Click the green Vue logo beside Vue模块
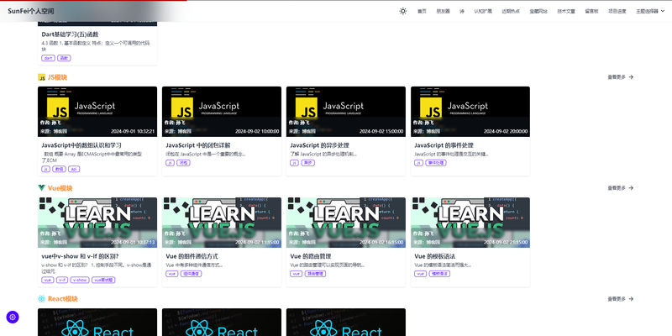 41,187
